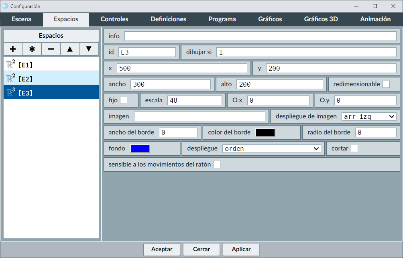Open the blue fondo color swatch
The width and height of the screenshot is (403, 258).
tap(140, 148)
